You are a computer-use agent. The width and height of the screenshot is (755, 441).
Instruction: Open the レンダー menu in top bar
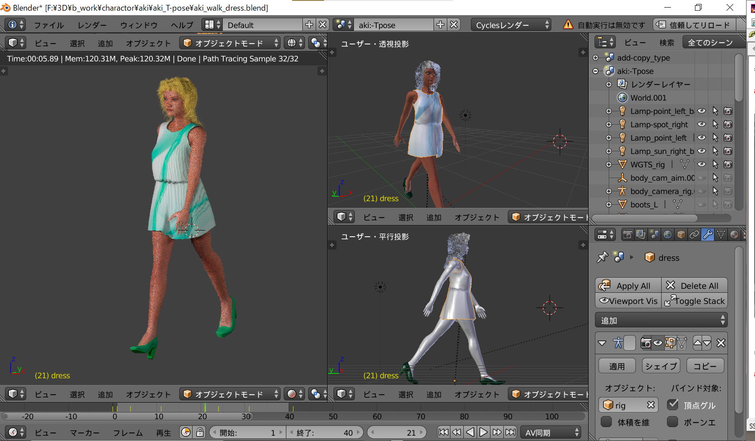pyautogui.click(x=92, y=25)
